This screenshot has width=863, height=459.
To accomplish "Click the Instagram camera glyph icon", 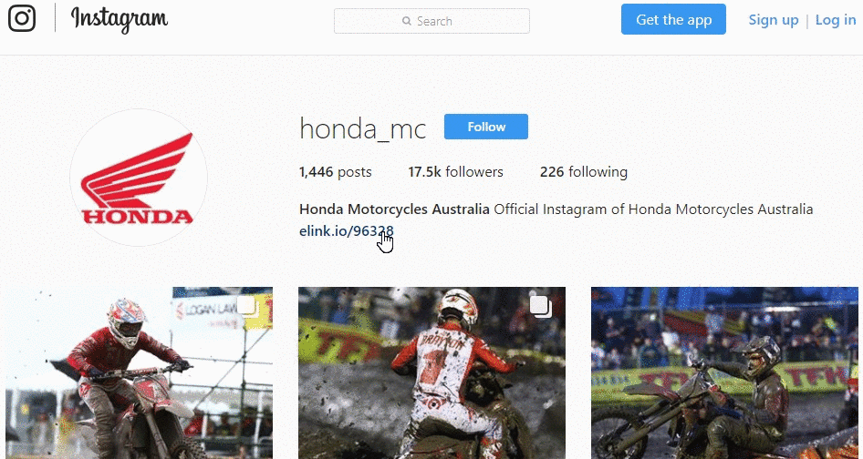I will (x=22, y=18).
